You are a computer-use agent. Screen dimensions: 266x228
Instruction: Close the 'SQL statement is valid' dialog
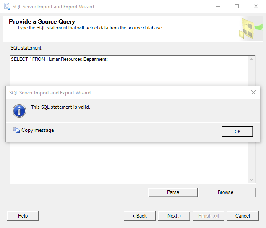click(253, 92)
